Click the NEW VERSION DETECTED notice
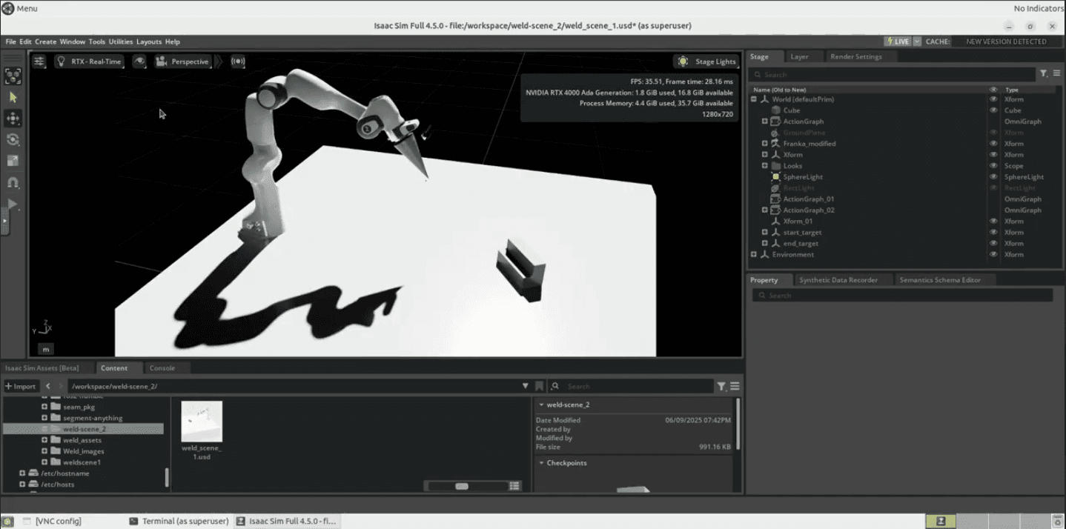Screen dimensions: 1066x529 [x=1006, y=41]
